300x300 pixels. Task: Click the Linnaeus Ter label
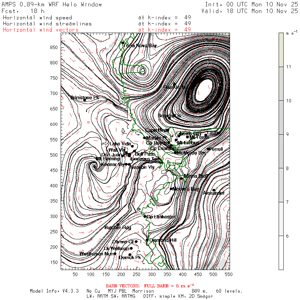pyautogui.click(x=145, y=159)
